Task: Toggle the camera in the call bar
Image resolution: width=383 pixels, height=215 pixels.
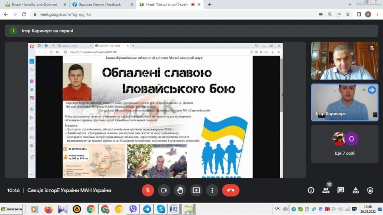Action: point(163,190)
